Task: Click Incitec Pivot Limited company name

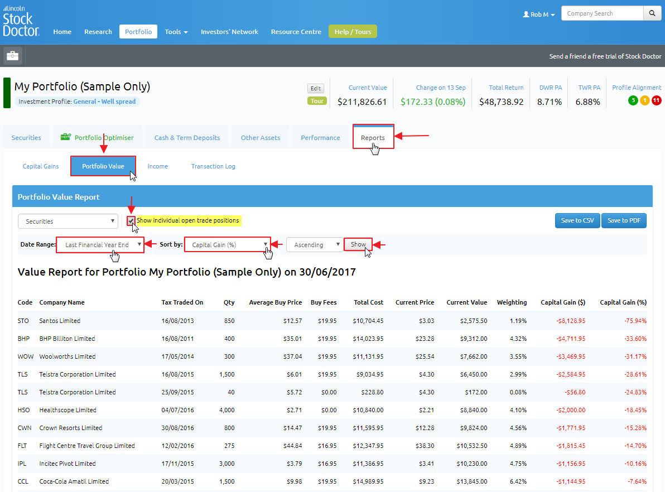Action: coord(68,464)
